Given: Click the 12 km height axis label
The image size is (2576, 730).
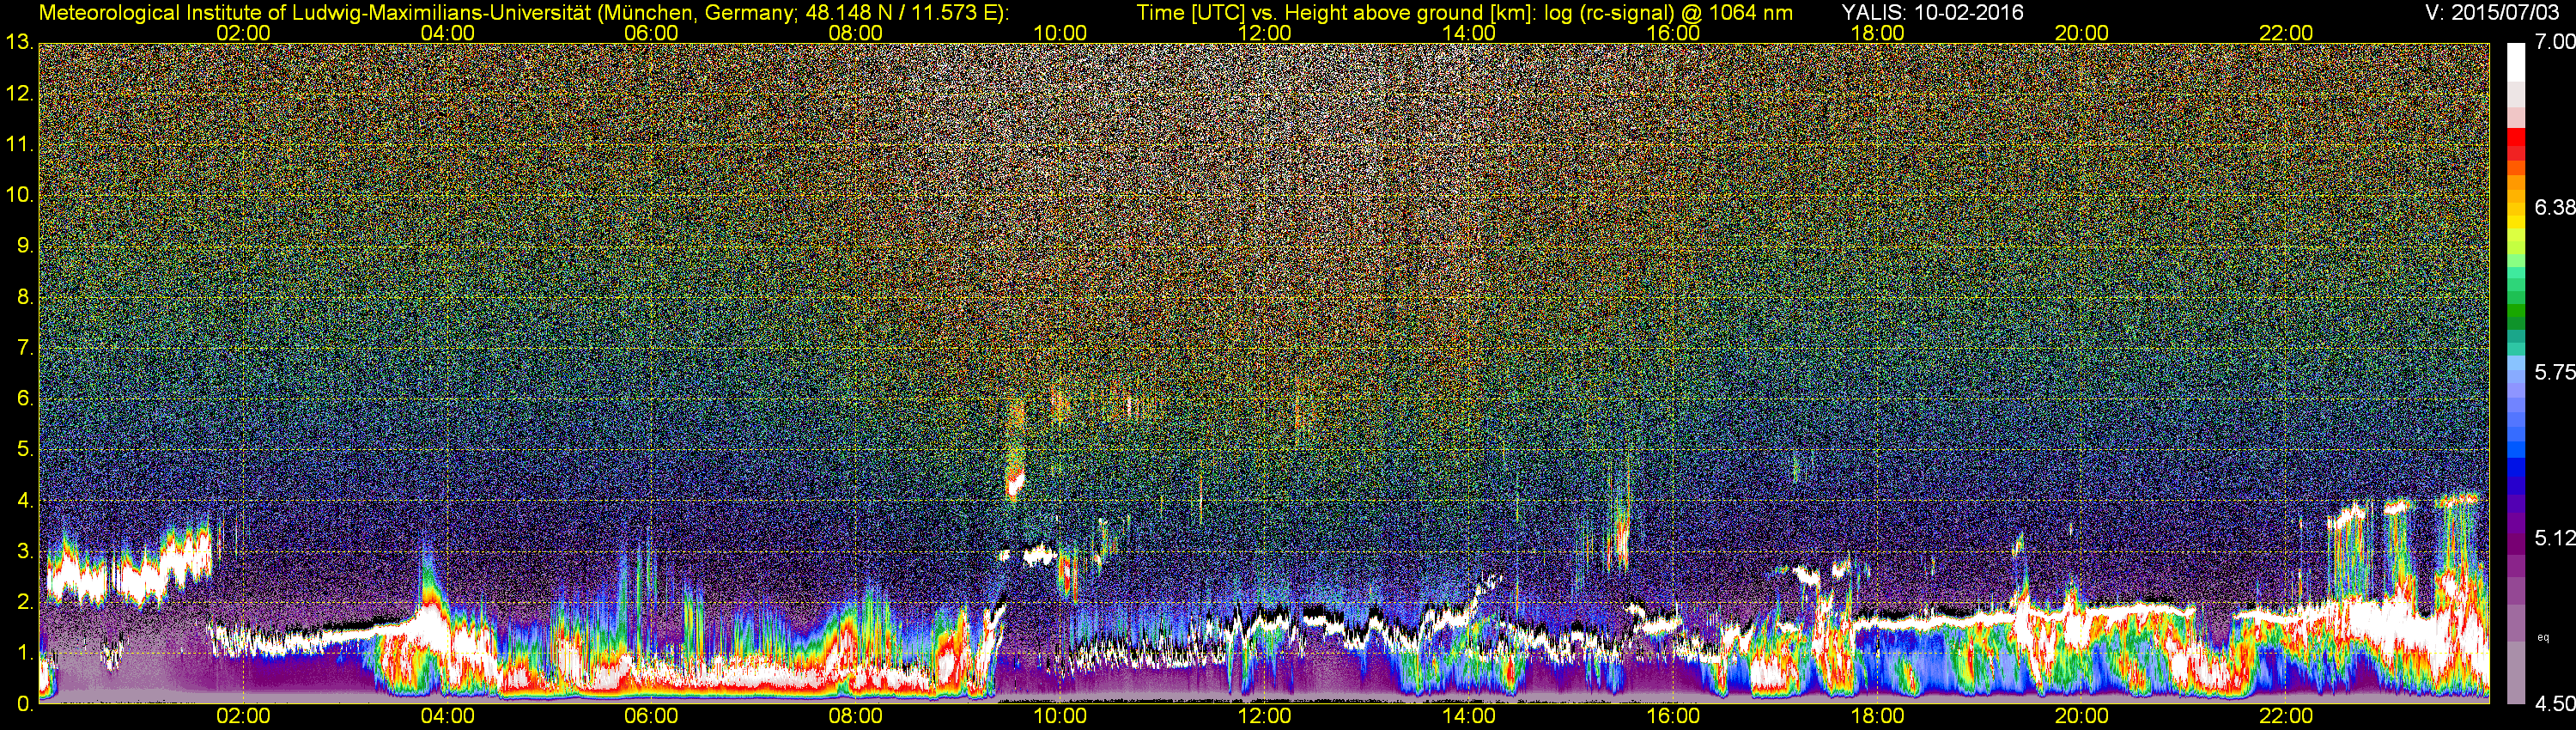Looking at the screenshot, I should (x=18, y=93).
